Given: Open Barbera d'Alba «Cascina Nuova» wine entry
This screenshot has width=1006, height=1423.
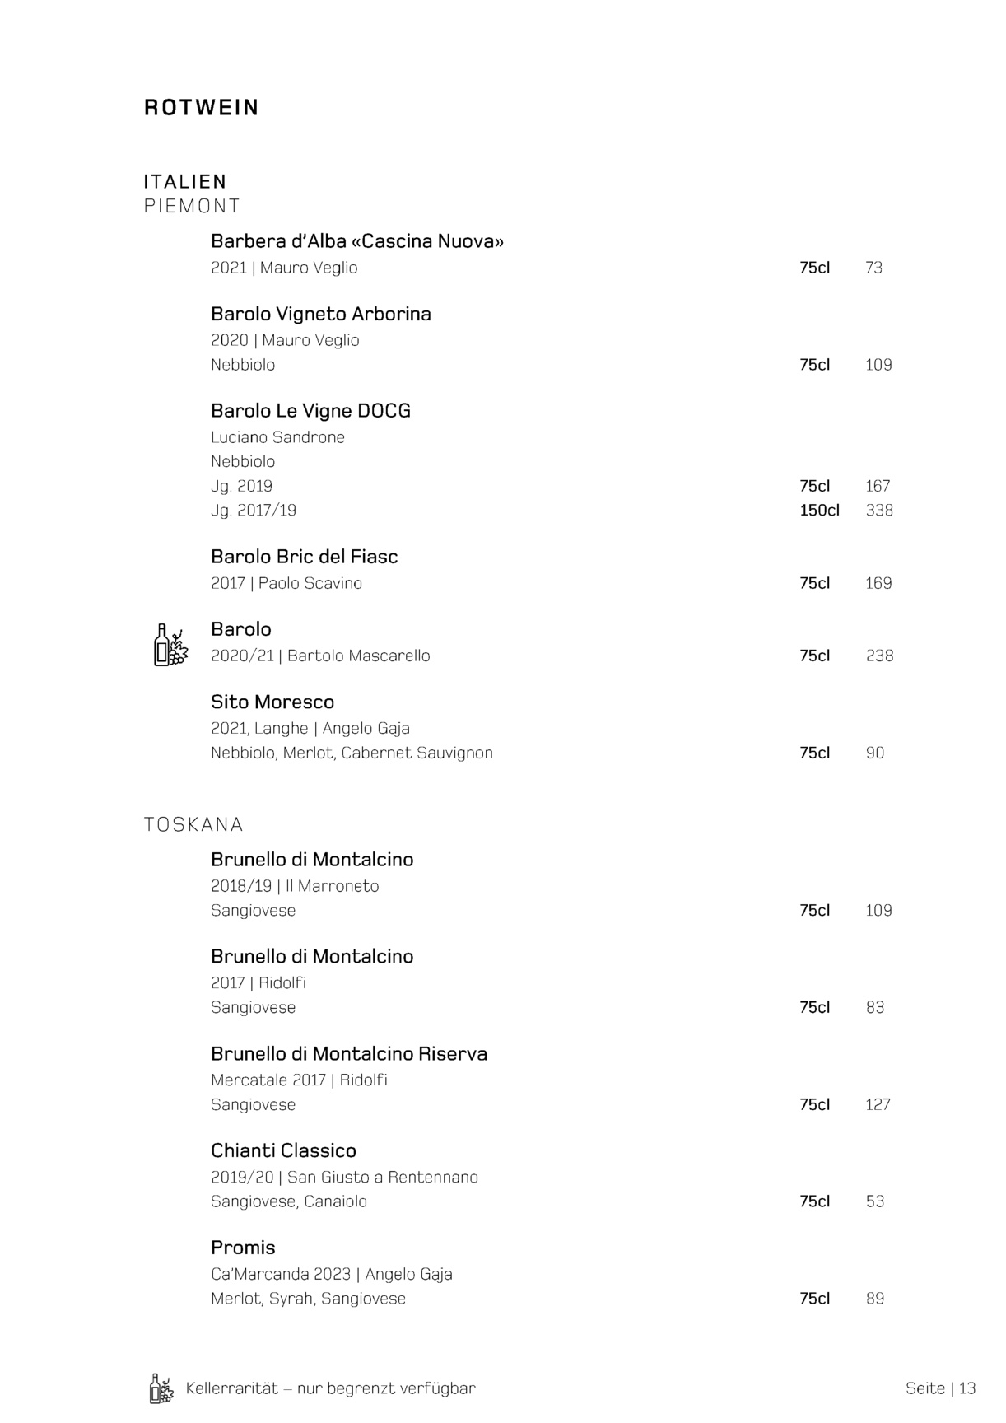Looking at the screenshot, I should tap(357, 241).
